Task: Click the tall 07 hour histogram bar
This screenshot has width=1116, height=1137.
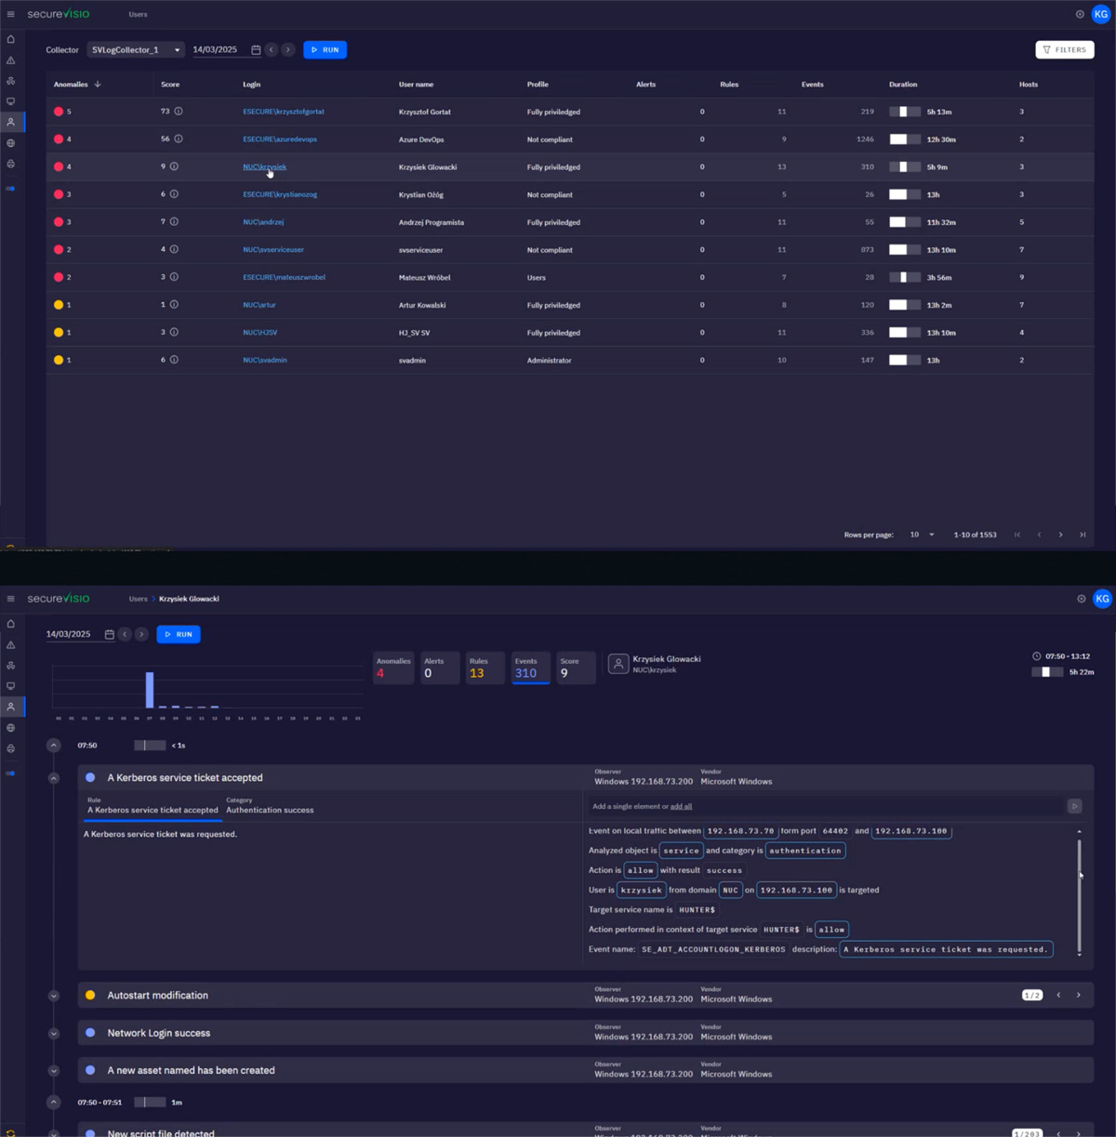Action: (x=150, y=690)
